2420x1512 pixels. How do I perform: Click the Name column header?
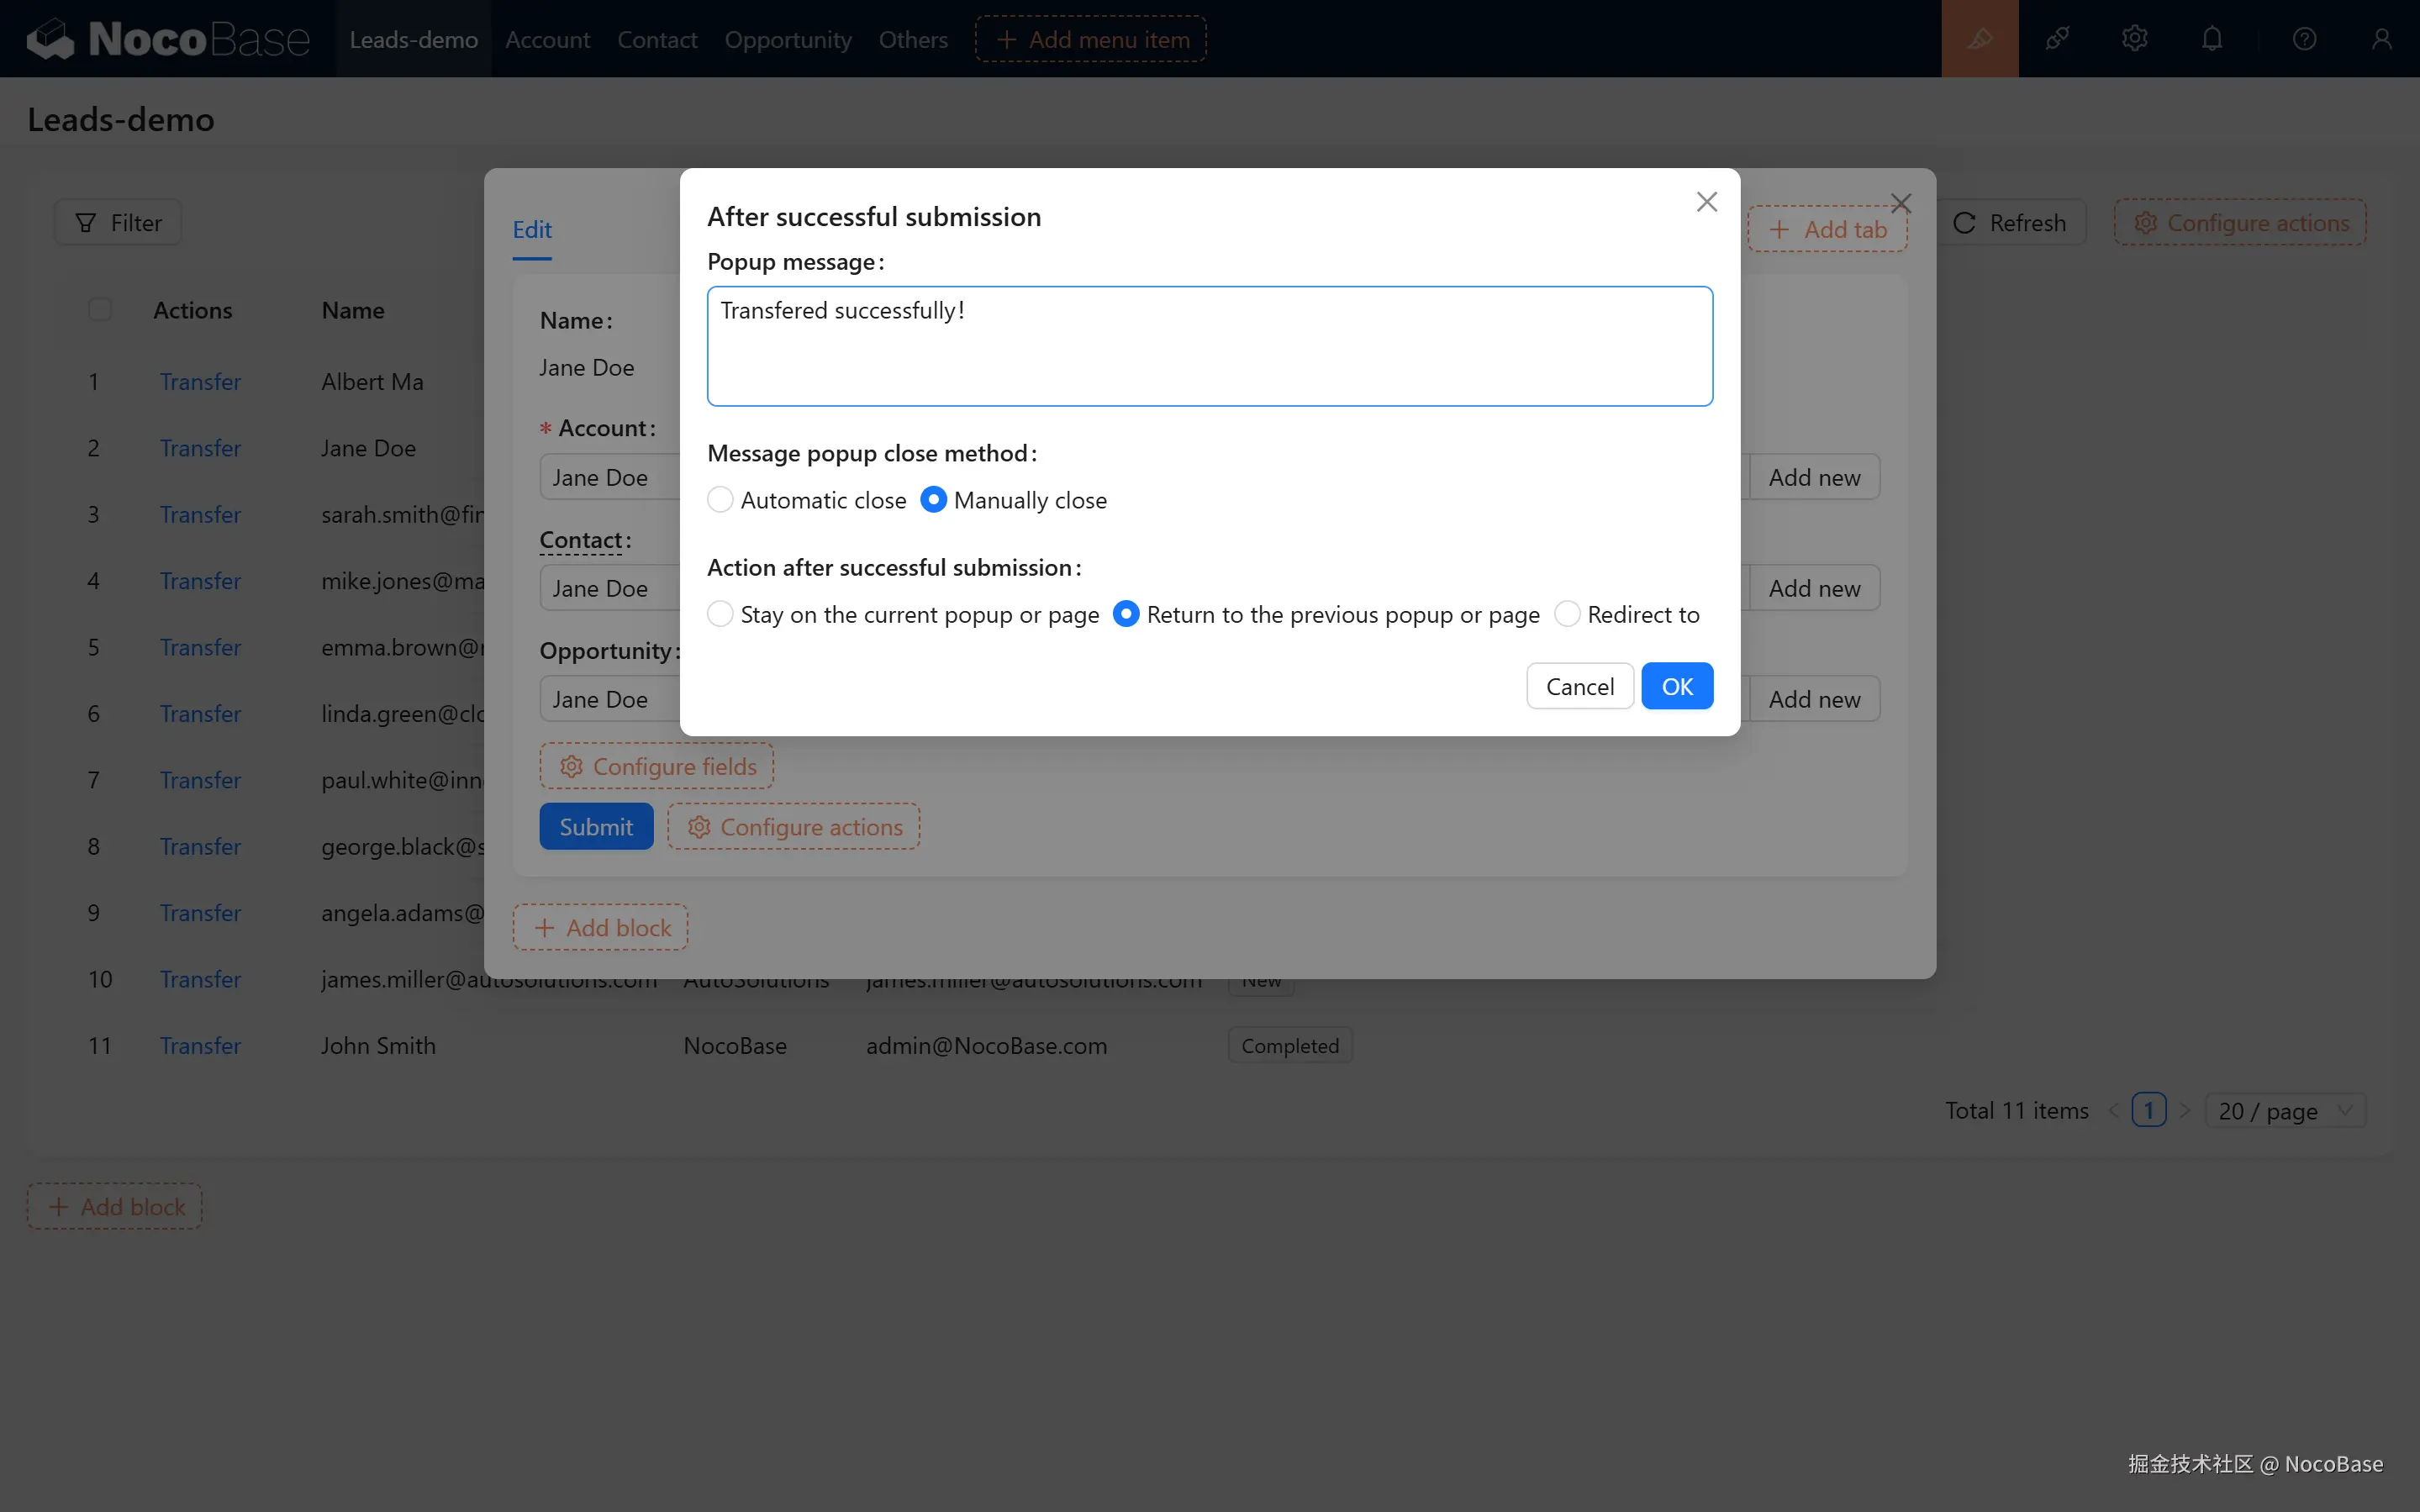point(353,310)
